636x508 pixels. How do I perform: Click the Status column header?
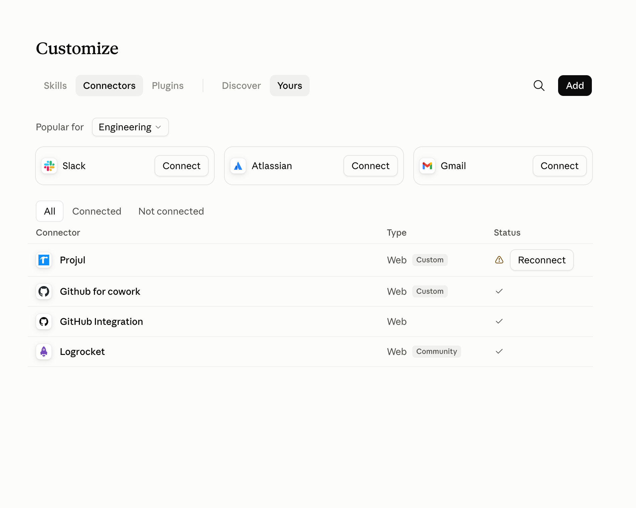[507, 233]
